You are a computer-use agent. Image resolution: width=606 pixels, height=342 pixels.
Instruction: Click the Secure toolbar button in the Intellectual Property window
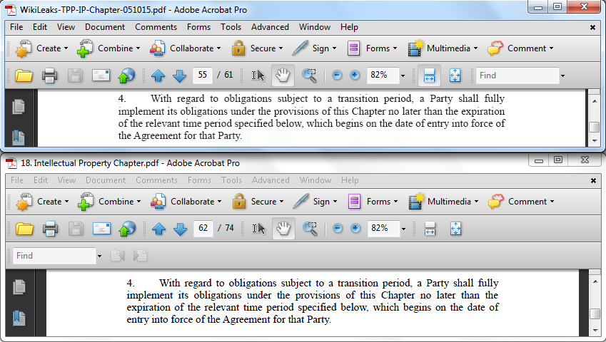[258, 202]
